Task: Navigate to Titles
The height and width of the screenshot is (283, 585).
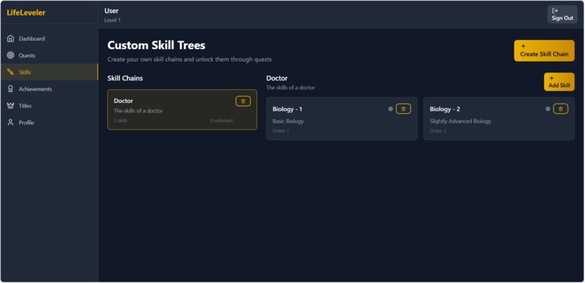Action: tap(49, 105)
